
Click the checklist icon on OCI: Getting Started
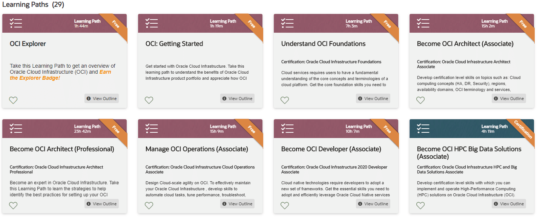[x=151, y=23]
